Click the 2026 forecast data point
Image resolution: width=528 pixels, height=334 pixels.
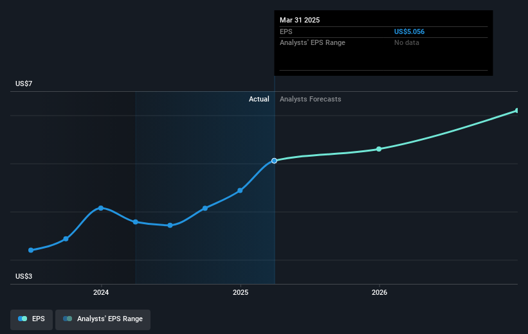pos(379,149)
